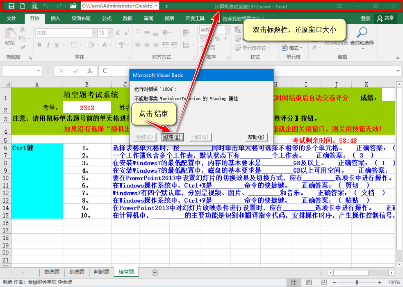
Task: Switch to the 插入 Insert ribbon tab
Action: pos(55,18)
